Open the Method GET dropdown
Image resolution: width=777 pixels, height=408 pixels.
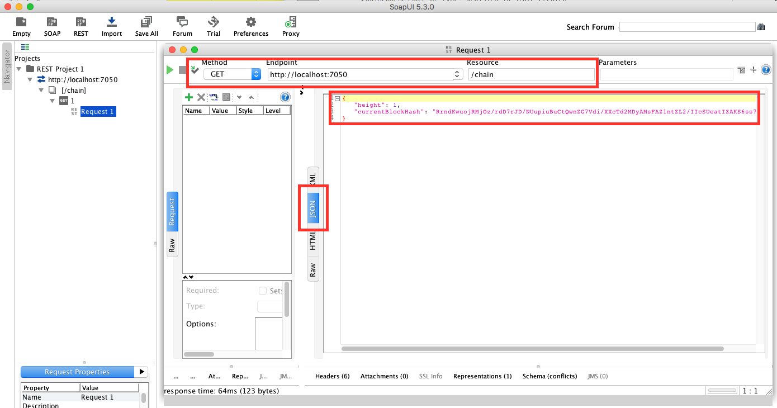click(233, 74)
